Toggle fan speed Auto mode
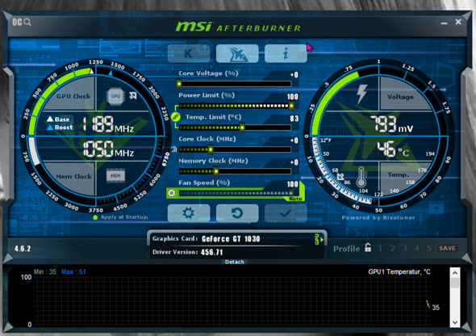Screen dimensions: 476x336 click(295, 199)
